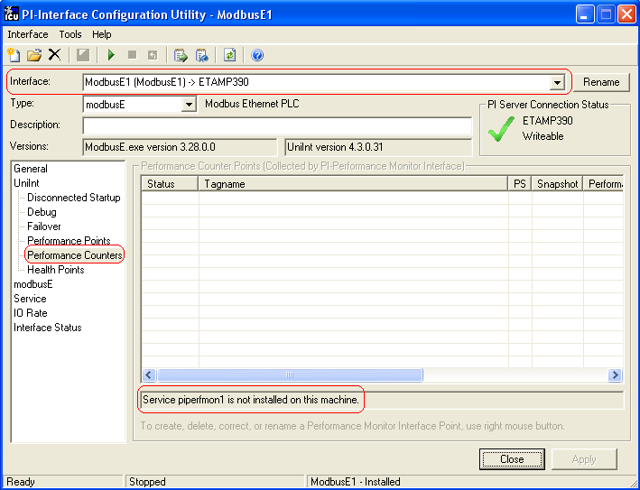Select Health Points tree item
The width and height of the screenshot is (640, 490).
(55, 270)
